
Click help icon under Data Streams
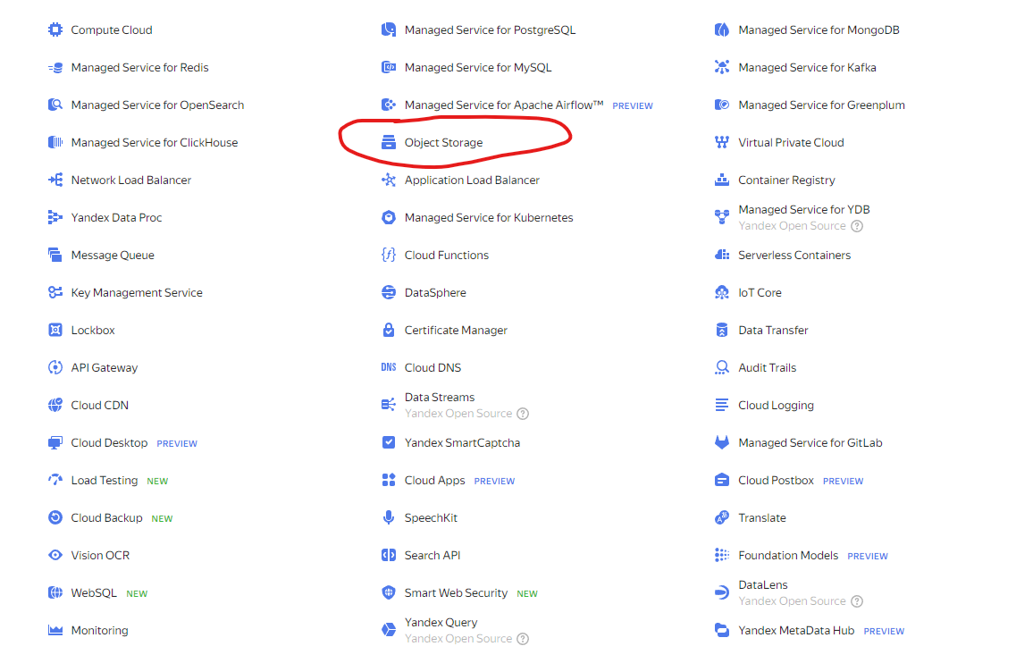pyautogui.click(x=523, y=414)
